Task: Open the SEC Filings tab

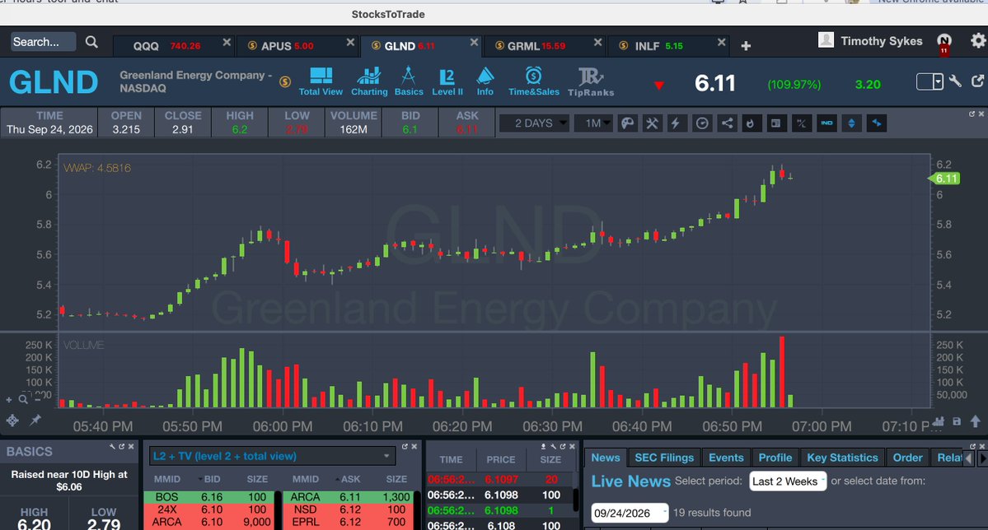Action: 664,458
